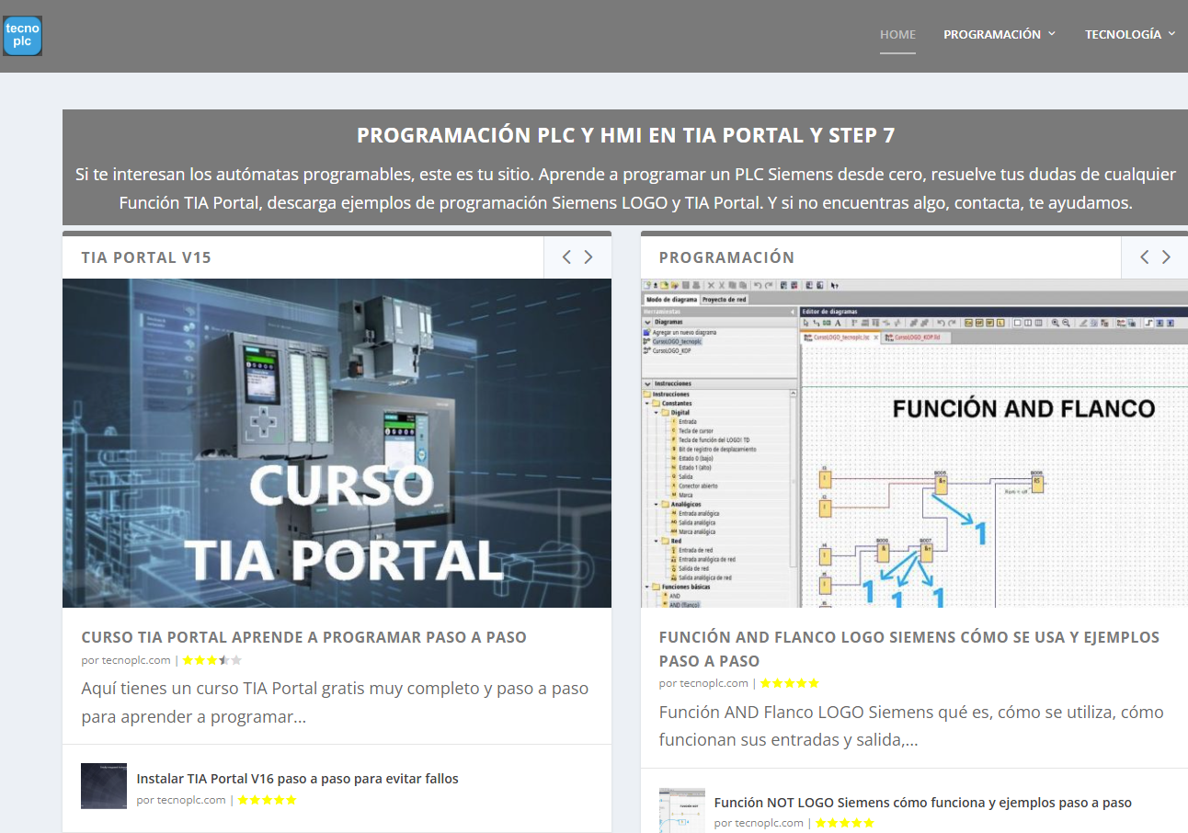
Task: Click the save icon in the LOGO main toolbar
Action: click(685, 286)
